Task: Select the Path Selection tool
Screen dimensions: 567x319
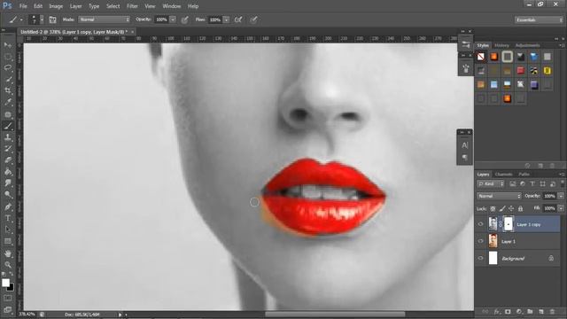Action: (8, 230)
